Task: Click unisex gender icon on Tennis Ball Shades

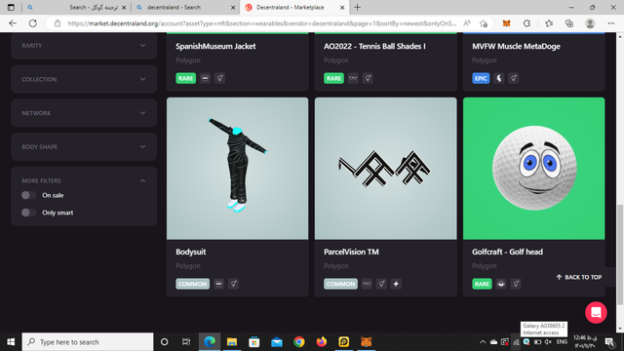Action: coord(368,78)
